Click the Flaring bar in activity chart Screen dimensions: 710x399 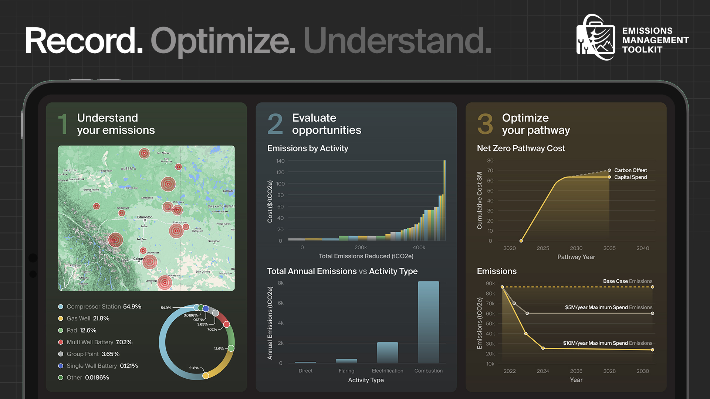click(x=346, y=361)
